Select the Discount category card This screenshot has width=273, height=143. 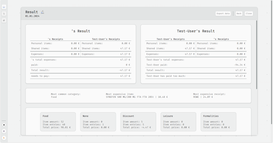(x=138, y=122)
